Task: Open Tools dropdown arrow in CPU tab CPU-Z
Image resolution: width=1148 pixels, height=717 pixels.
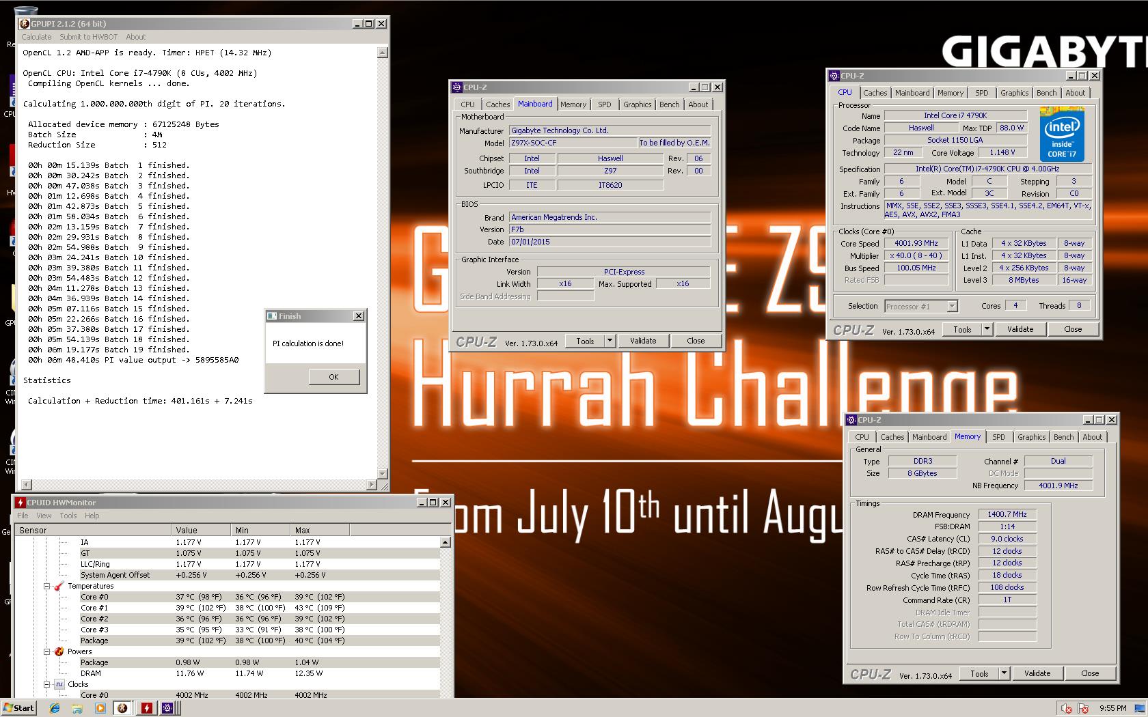Action: (x=987, y=329)
